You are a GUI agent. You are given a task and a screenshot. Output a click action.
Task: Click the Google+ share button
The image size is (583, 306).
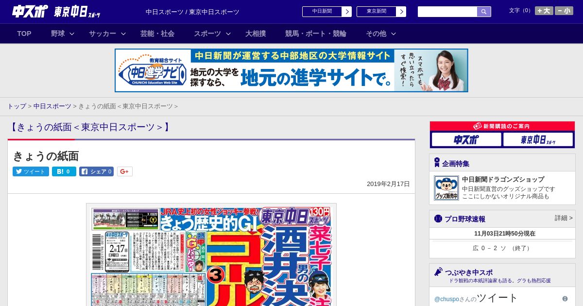coord(125,171)
